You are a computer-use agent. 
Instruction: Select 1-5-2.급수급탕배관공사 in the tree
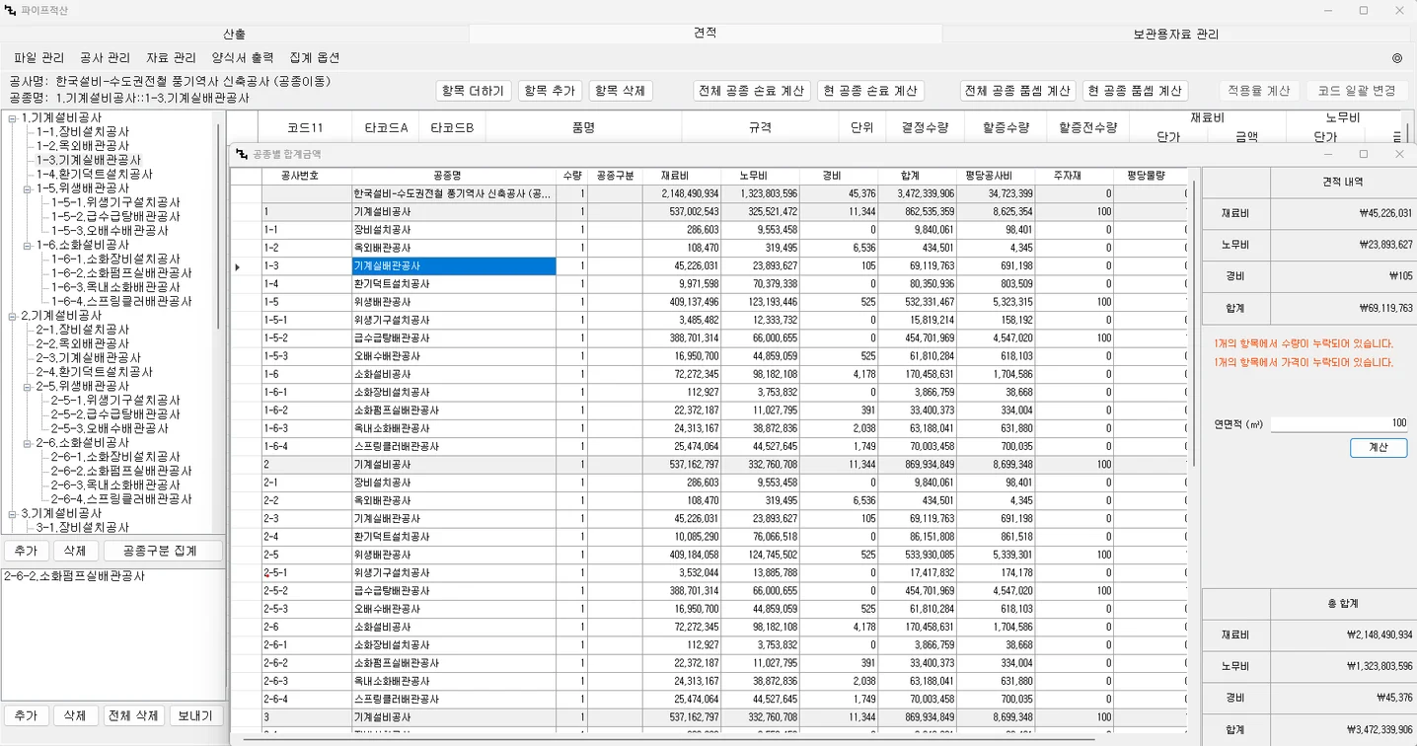pos(115,216)
